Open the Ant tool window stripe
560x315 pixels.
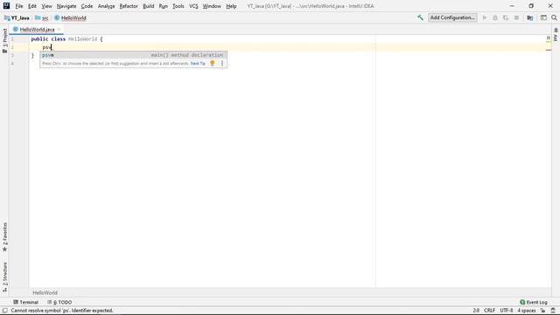pos(556,34)
